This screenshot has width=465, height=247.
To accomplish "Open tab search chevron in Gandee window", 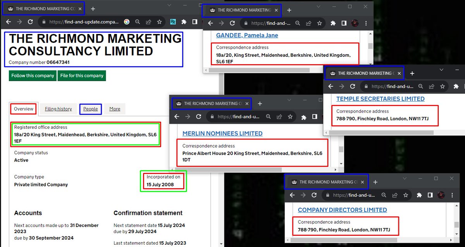I will coord(318,7).
